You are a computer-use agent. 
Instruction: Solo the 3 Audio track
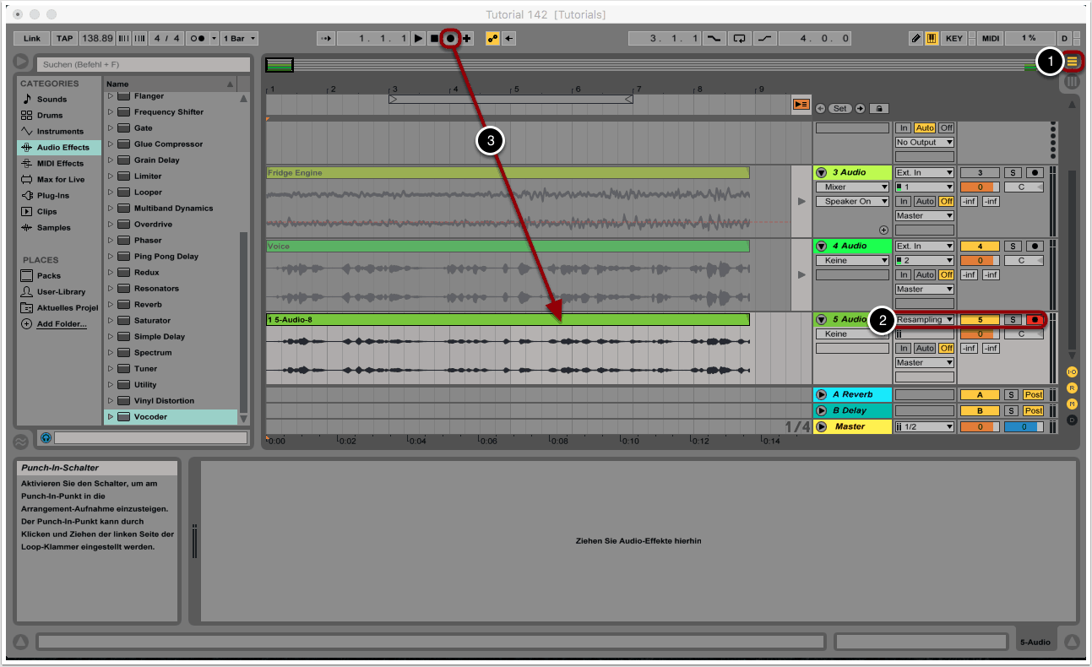coord(1013,173)
